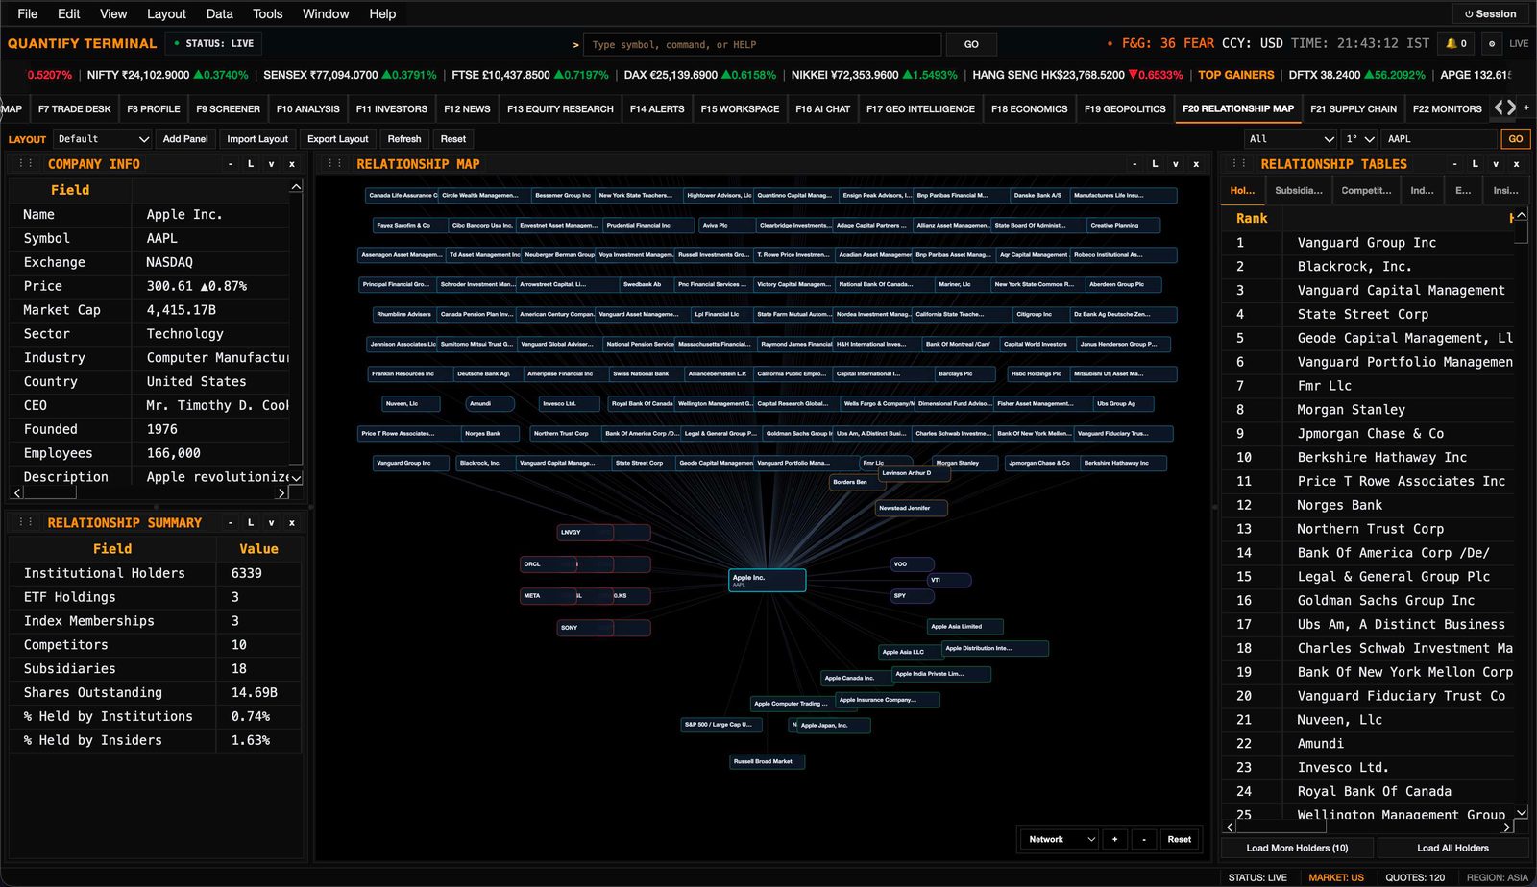Zoom out the map with minus button
Viewport: 1537px width, 887px height.
[1144, 839]
